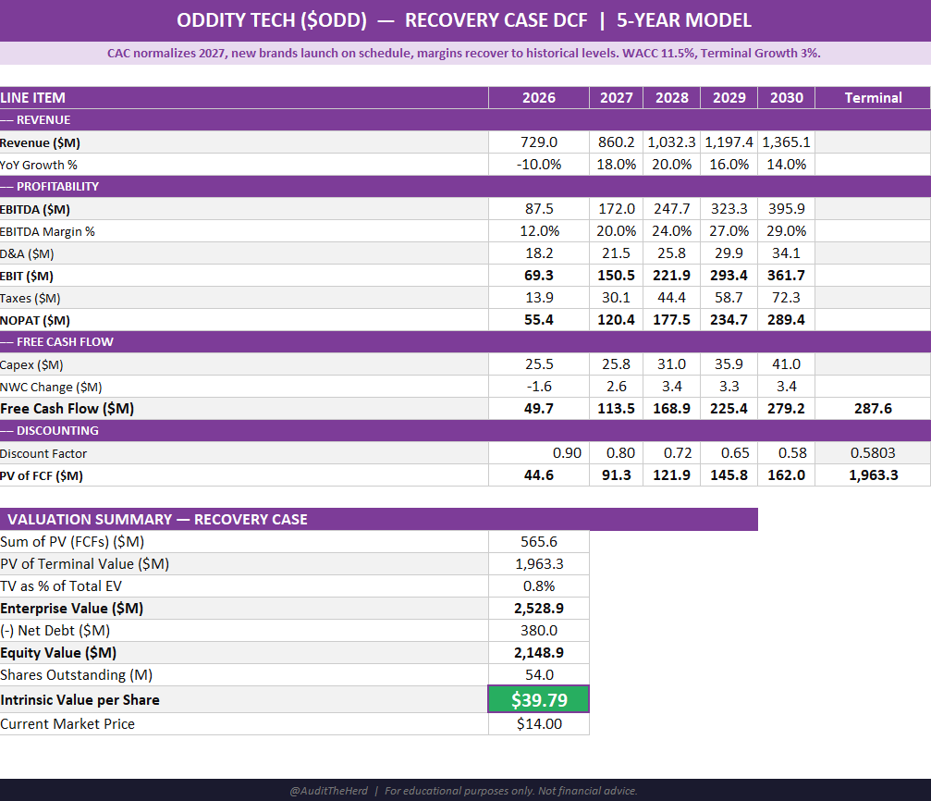Click the Equity Value 2,148.9 cell
Image resolution: width=931 pixels, height=801 pixels.
[x=538, y=652]
